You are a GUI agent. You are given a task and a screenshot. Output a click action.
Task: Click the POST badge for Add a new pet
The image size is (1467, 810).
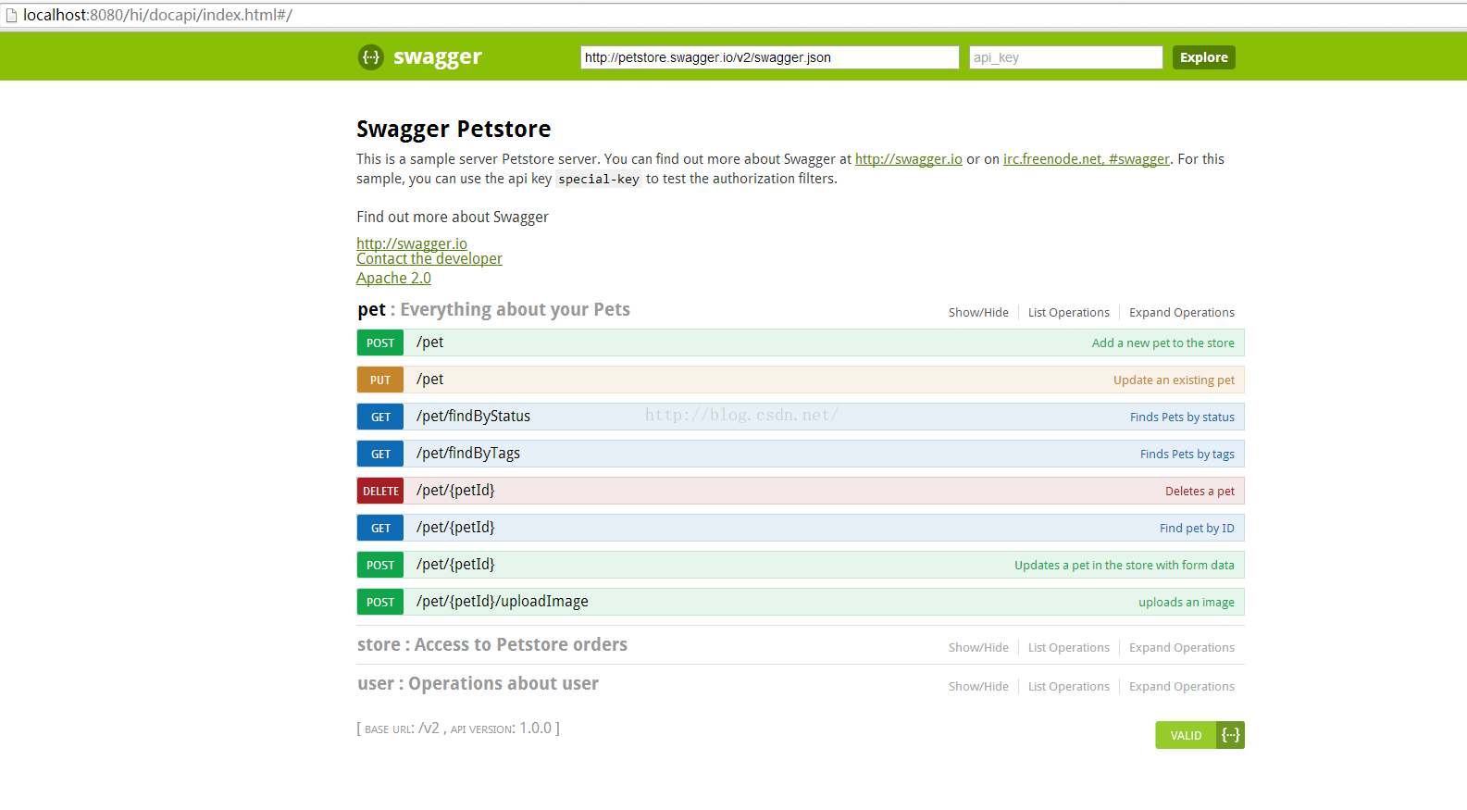click(380, 343)
